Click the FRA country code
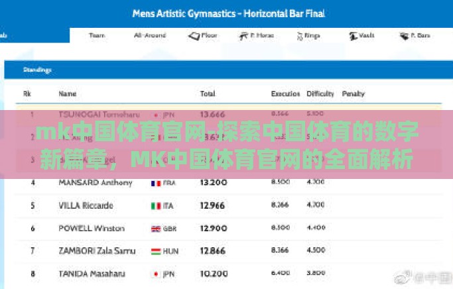The image size is (453, 289). click(x=169, y=184)
